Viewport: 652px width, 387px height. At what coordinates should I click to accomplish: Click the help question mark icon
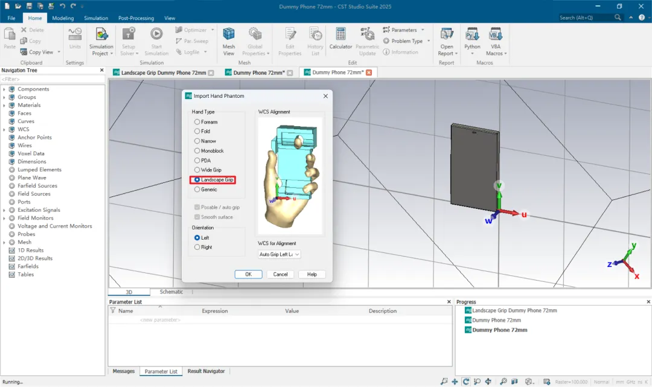tap(642, 18)
